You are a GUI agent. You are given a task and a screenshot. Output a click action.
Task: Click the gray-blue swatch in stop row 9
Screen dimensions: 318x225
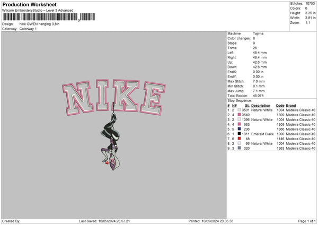(240, 148)
